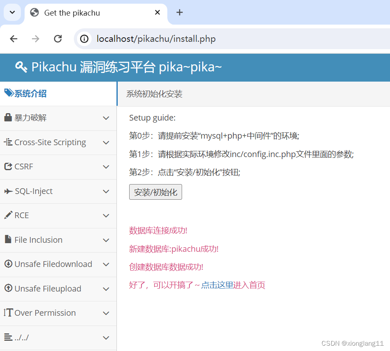This screenshot has width=390, height=351.
Task: Click the globe favicon on the tab
Action: pyautogui.click(x=34, y=12)
